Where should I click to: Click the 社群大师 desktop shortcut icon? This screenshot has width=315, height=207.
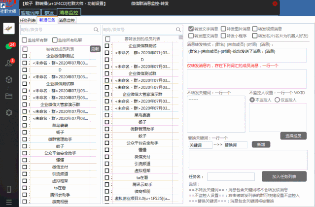[8, 6]
